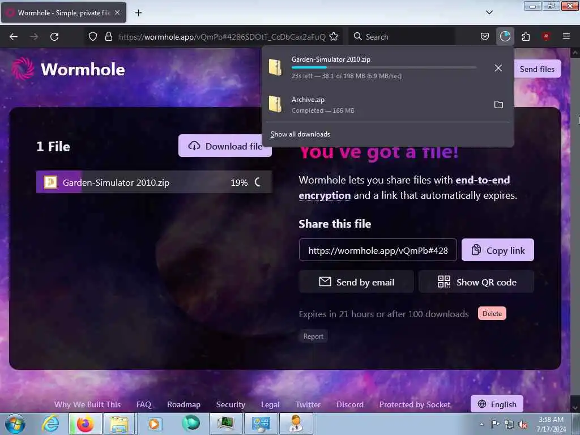This screenshot has height=435, width=580.
Task: Open the FAQ footer link
Action: [144, 404]
